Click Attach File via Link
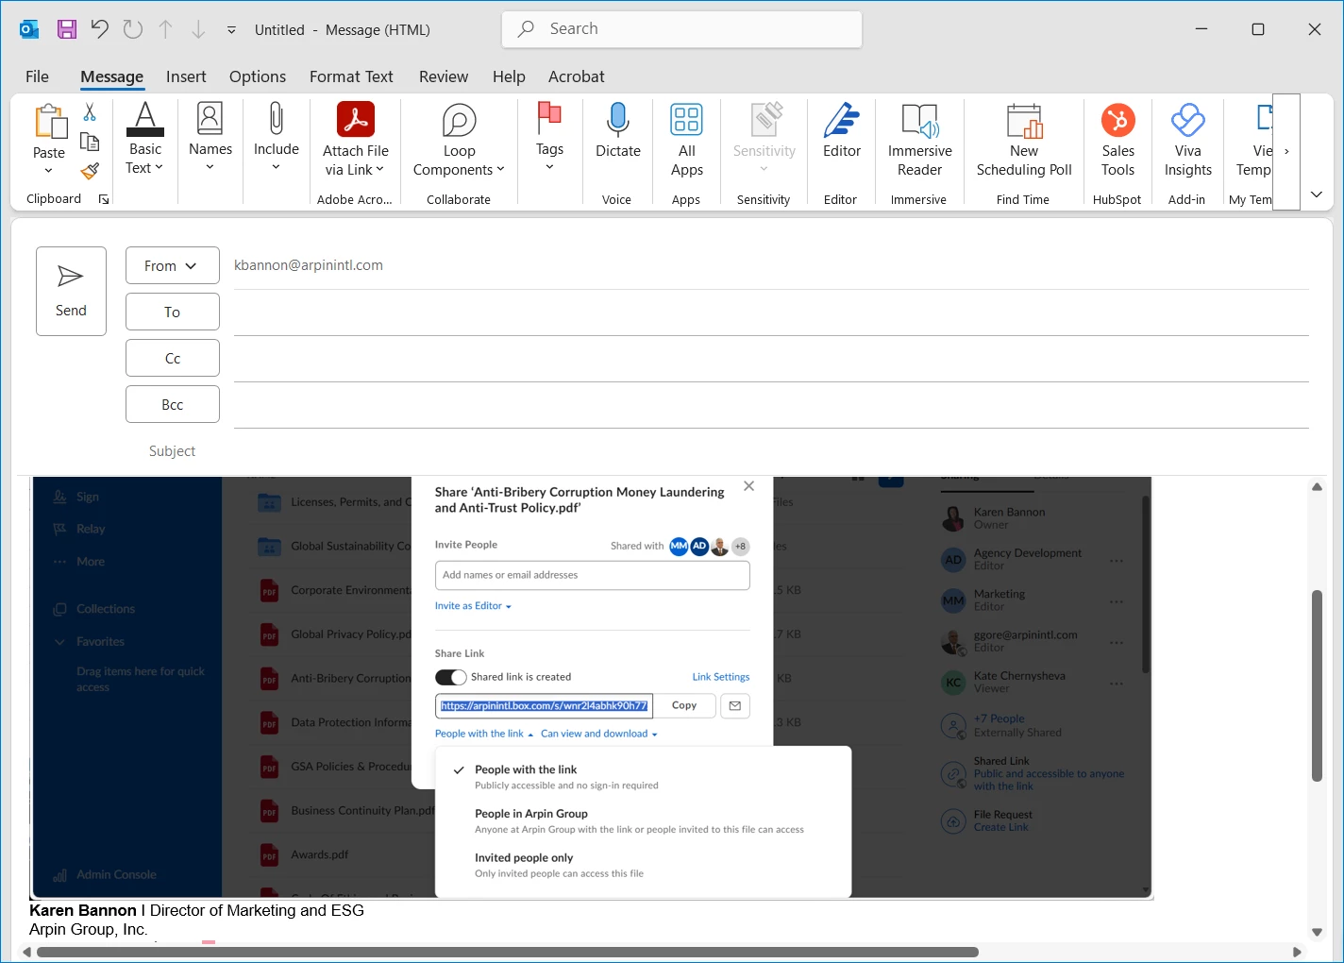Viewport: 1344px width, 963px height. click(355, 139)
